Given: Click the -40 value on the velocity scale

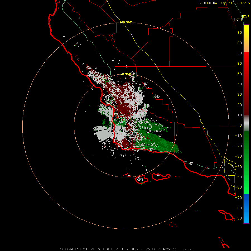Looking at the screenshot, I should [x=238, y=167].
